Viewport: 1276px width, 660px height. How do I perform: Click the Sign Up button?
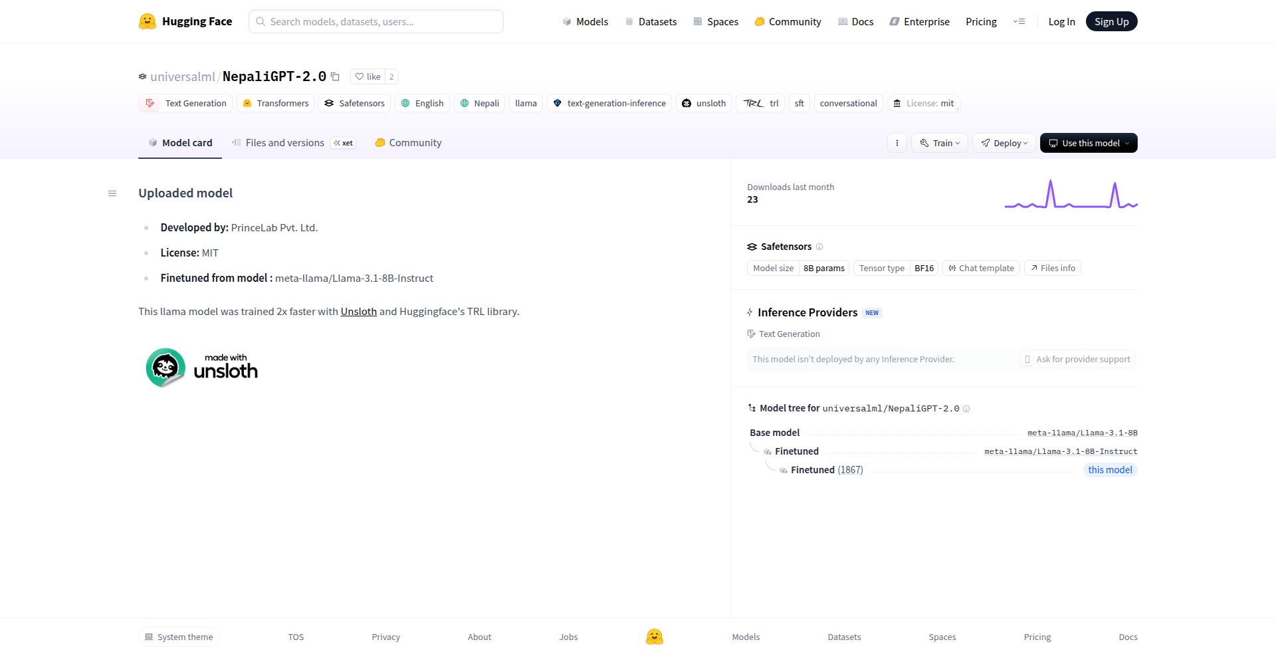click(x=1111, y=21)
